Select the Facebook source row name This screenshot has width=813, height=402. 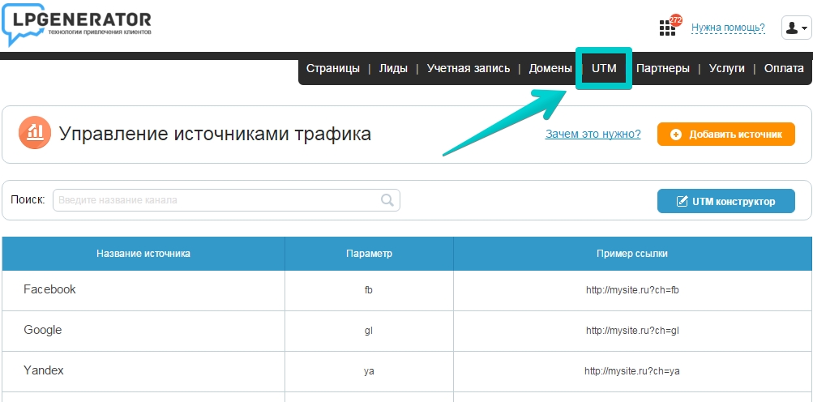point(49,289)
